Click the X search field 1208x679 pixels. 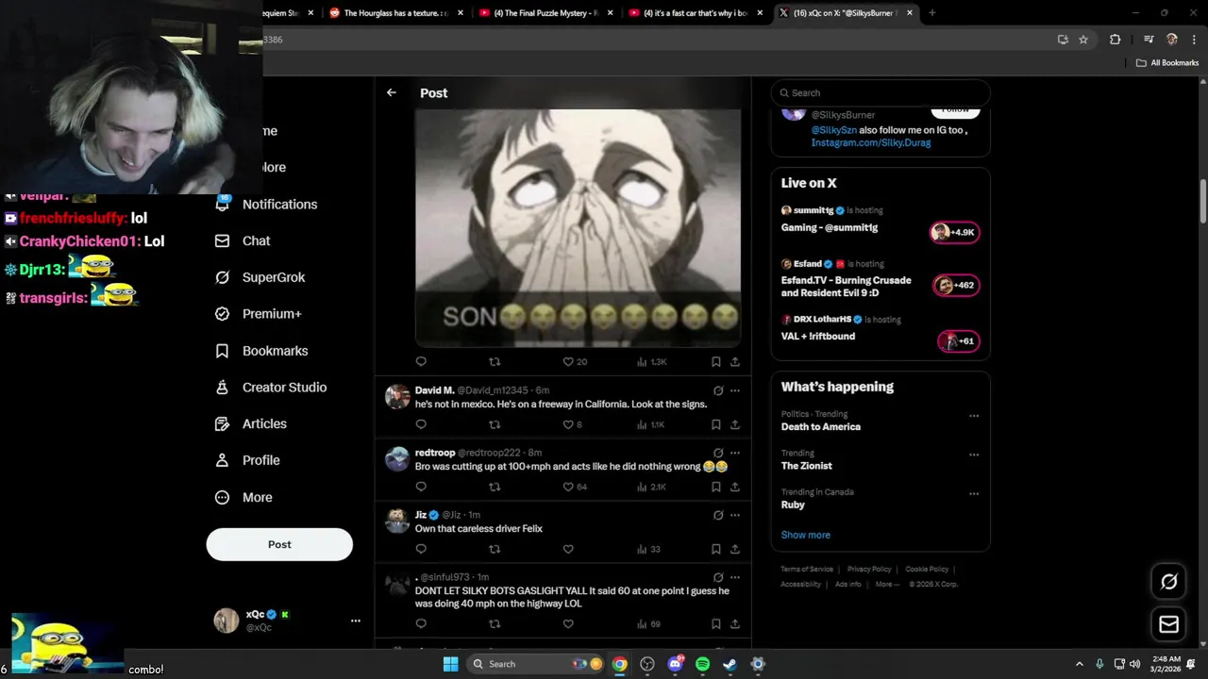[881, 92]
